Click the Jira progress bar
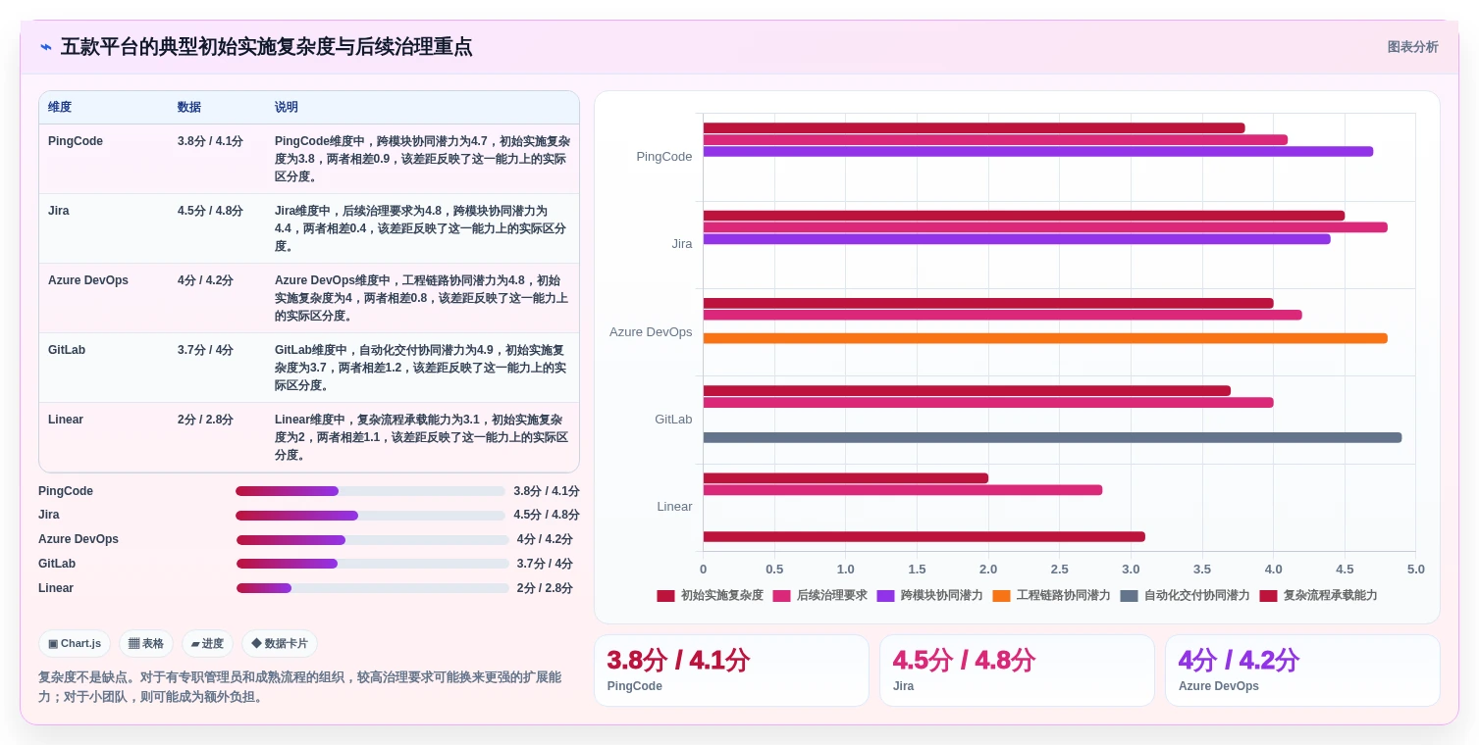The image size is (1479, 745). pos(372,516)
